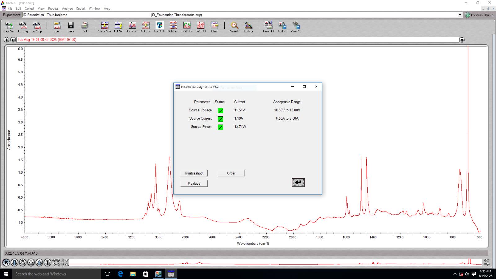The image size is (496, 279).
Task: Expand the spectrum title list arrow
Action: (x=462, y=40)
